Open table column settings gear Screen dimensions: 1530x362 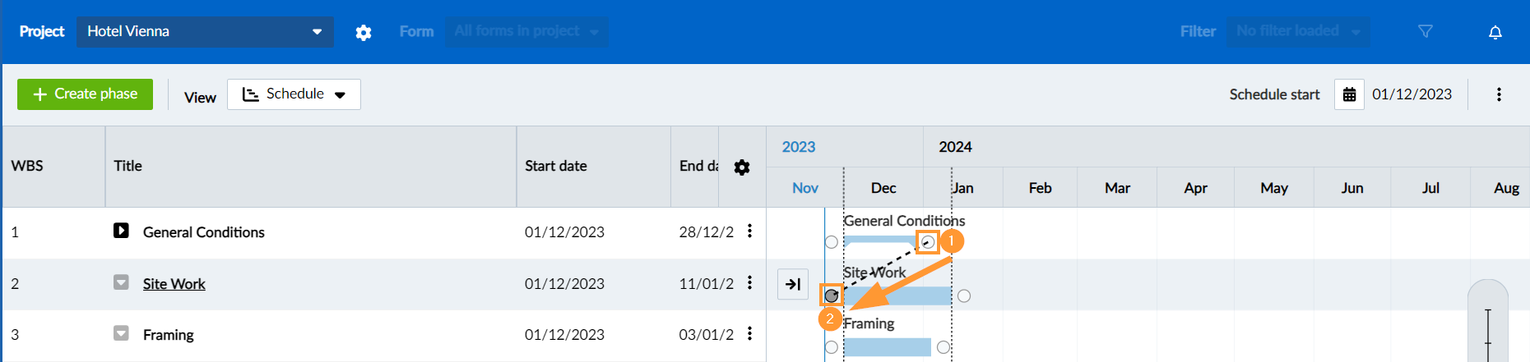click(742, 167)
